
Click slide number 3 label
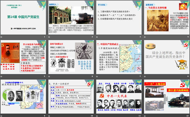140,37
